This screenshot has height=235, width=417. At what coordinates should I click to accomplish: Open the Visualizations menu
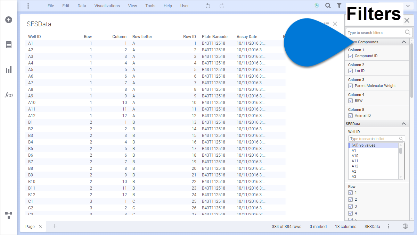(107, 6)
